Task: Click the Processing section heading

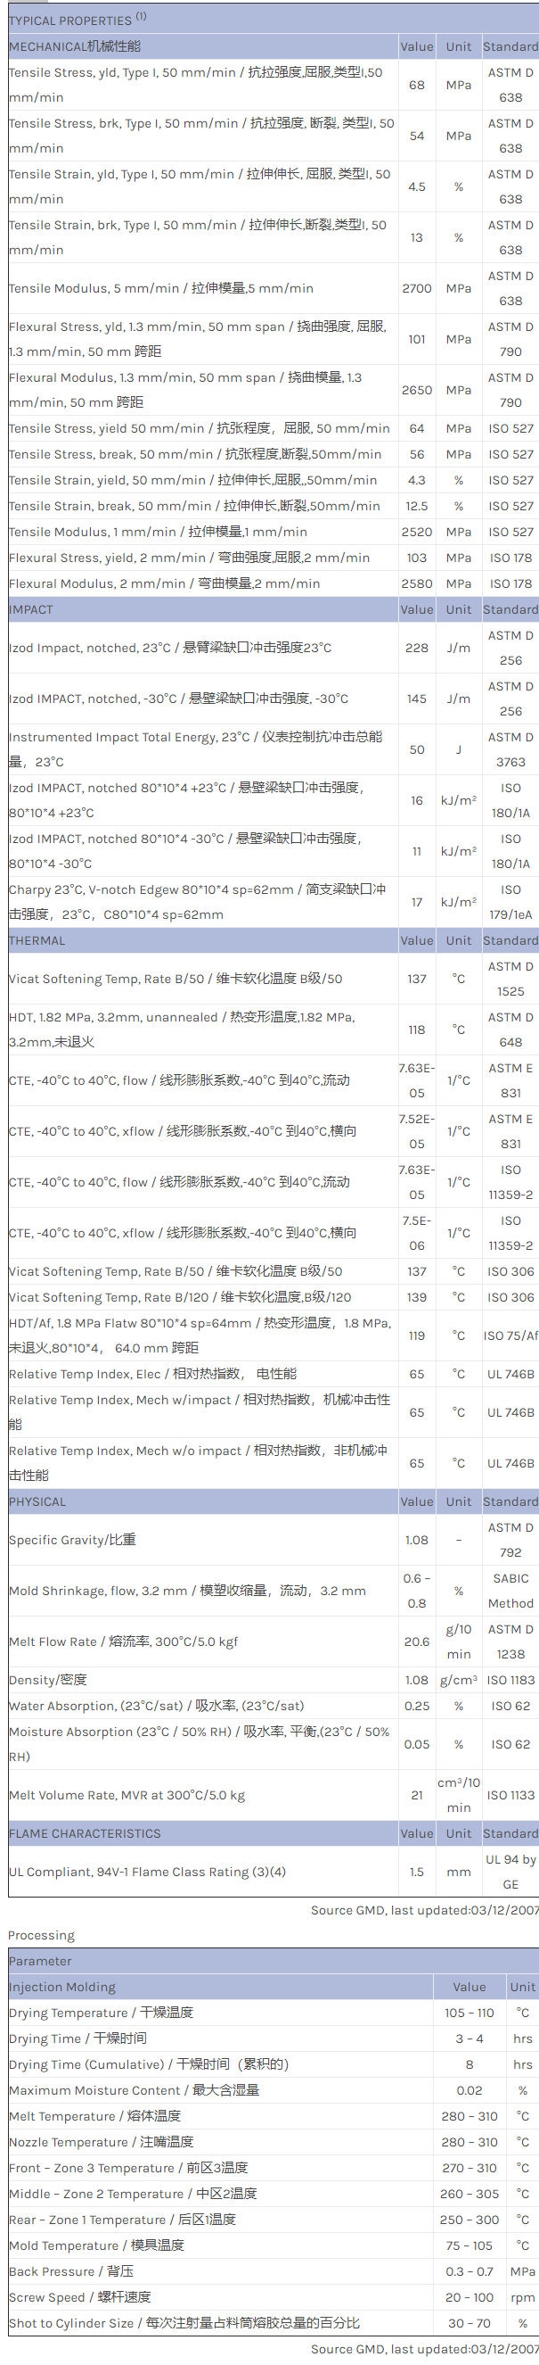Action: coord(41,1934)
